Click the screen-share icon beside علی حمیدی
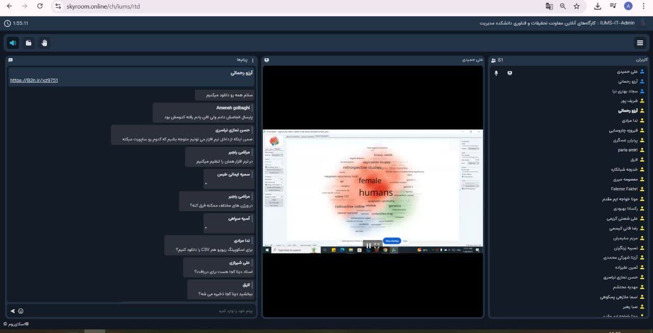Image resolution: width=653 pixels, height=333 pixels. point(509,73)
